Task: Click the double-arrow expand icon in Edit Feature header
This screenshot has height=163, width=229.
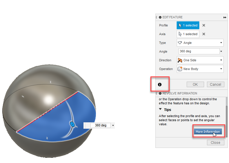Action: (x=225, y=17)
